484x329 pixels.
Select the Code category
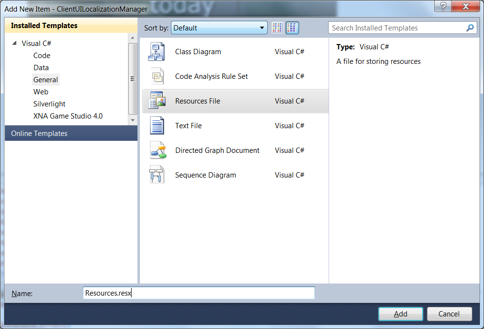[x=42, y=56]
